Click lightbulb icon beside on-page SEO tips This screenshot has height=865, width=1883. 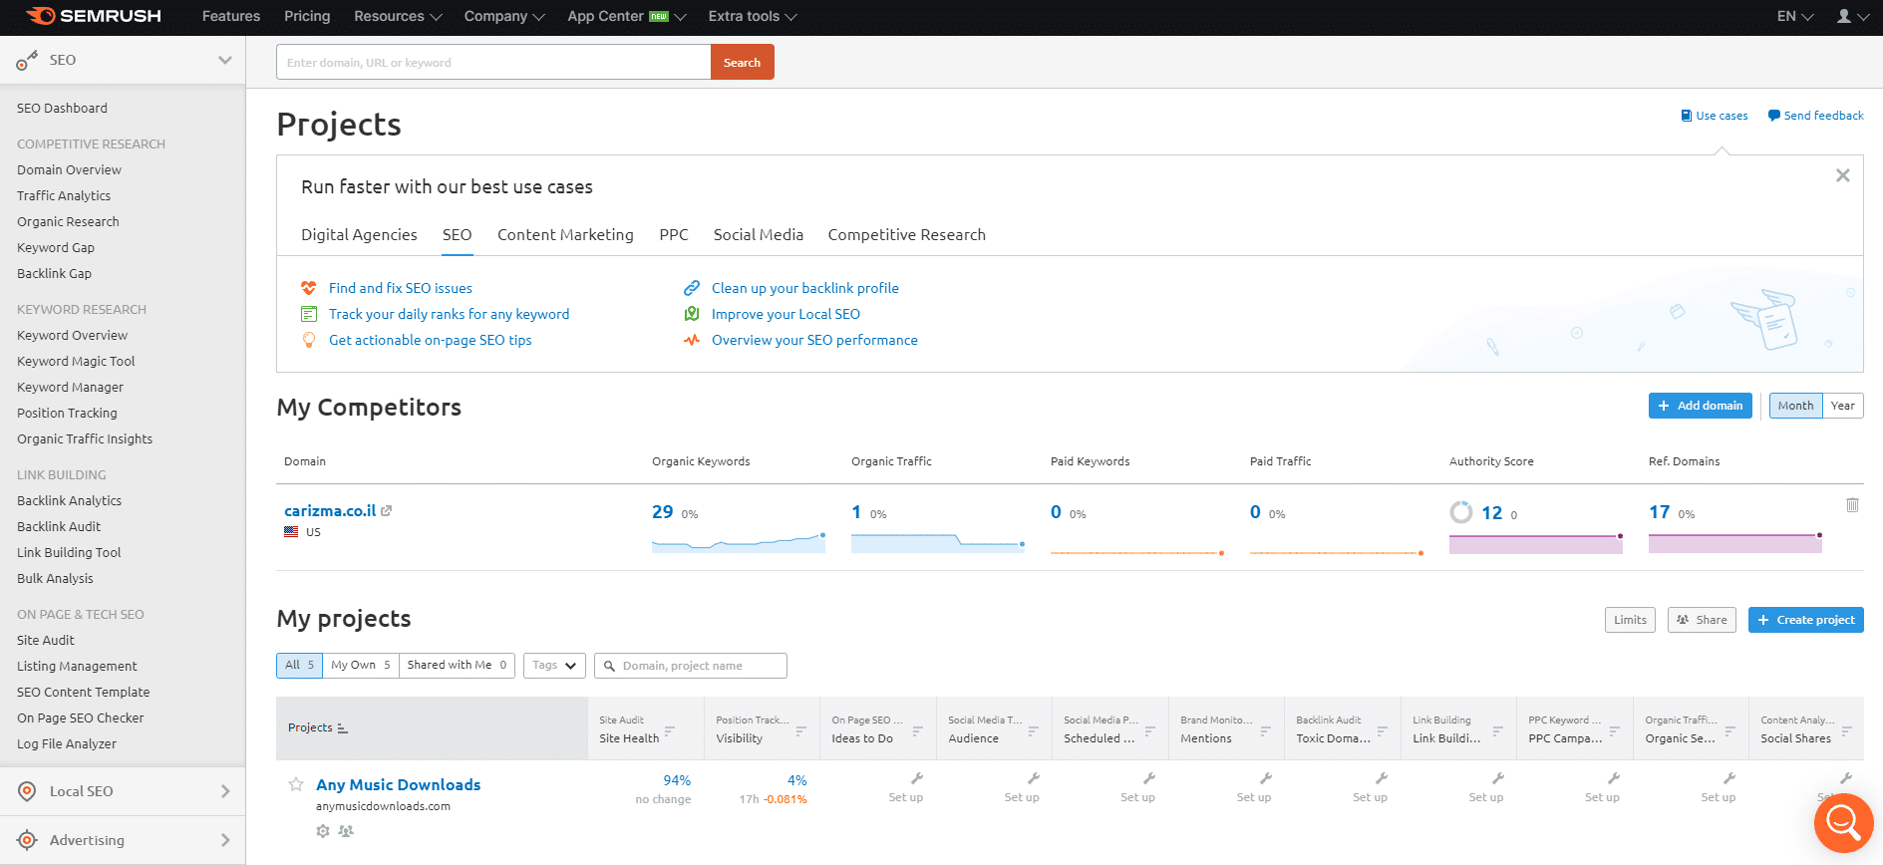coord(309,340)
